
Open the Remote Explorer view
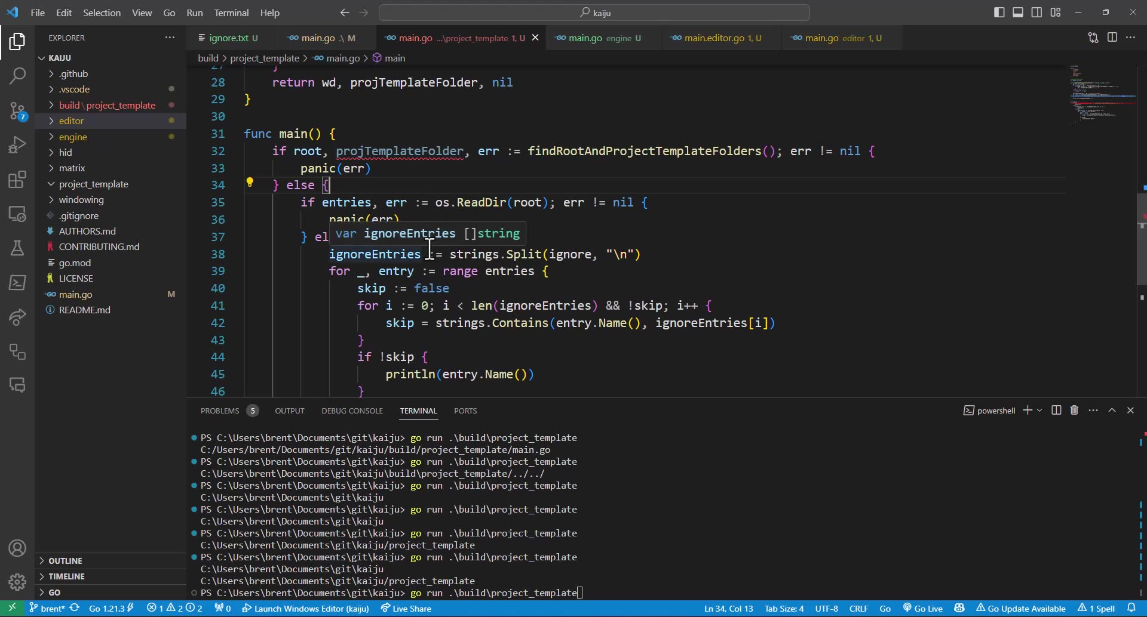pyautogui.click(x=17, y=214)
